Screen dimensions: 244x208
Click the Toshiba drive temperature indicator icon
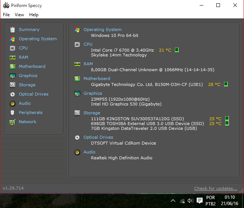227,123
